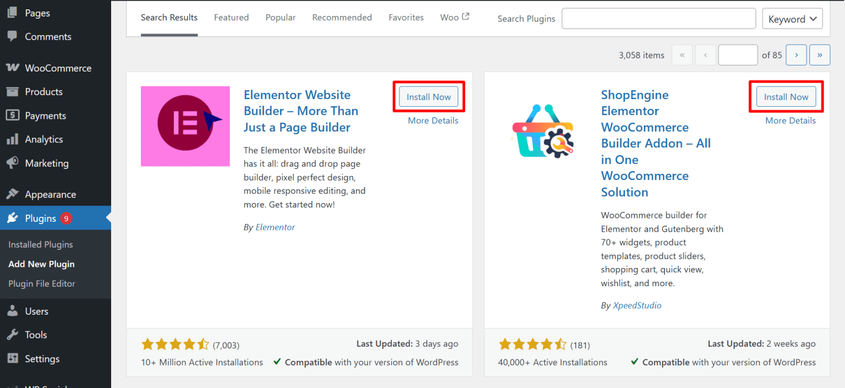The width and height of the screenshot is (845, 388).
Task: Click the Search Plugins input field
Action: pyautogui.click(x=659, y=18)
